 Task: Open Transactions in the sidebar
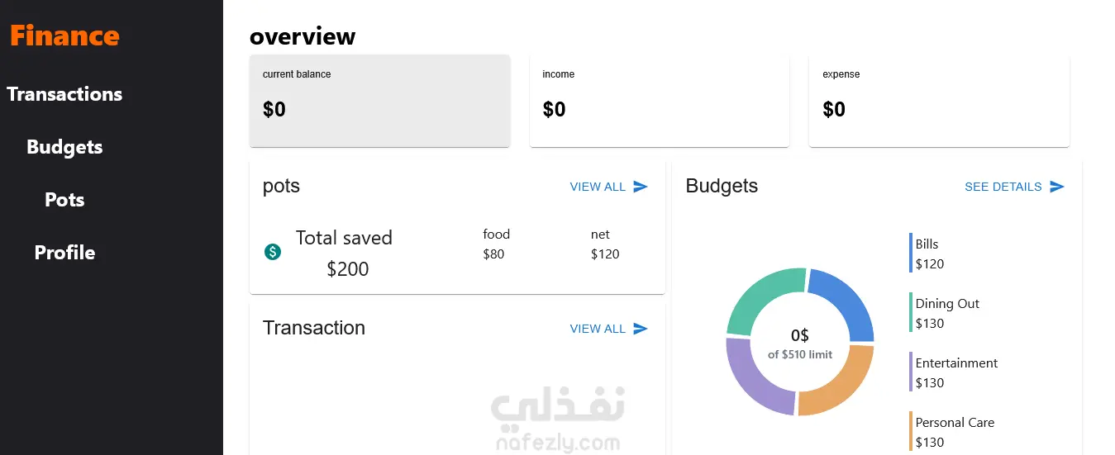tap(64, 94)
